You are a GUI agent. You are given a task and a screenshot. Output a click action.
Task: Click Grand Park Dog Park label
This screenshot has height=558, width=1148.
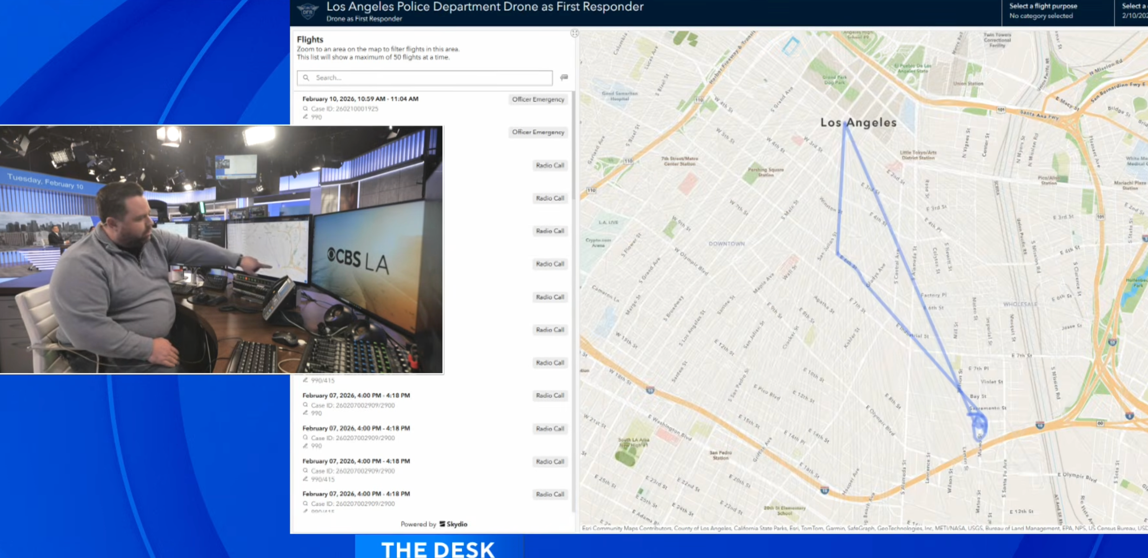click(x=834, y=79)
